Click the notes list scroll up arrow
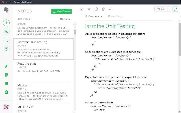The image size is (181, 113). [x=75, y=24]
